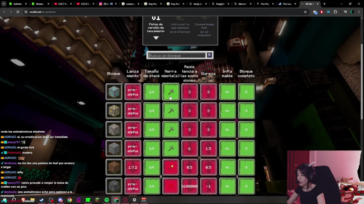Click the 'Bloque completo' column header
Screen dimensions: 364x204
tap(246, 74)
